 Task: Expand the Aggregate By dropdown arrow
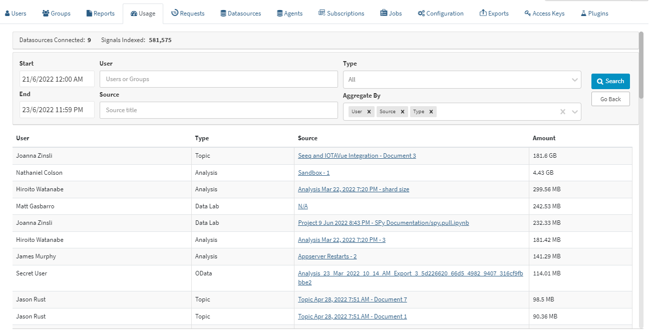[x=574, y=112]
